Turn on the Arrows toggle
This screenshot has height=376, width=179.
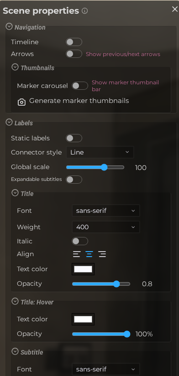[x=74, y=54]
